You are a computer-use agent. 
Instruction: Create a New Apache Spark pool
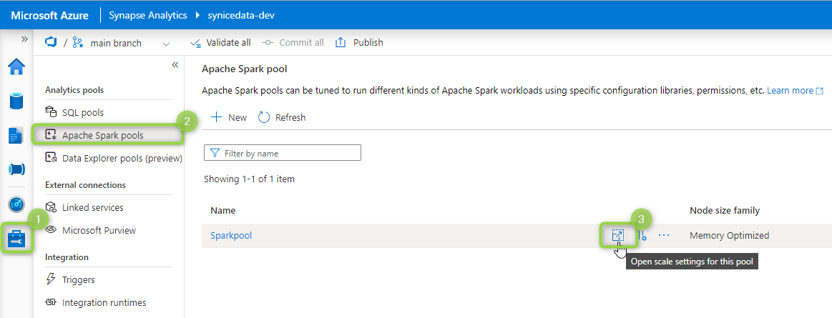229,117
